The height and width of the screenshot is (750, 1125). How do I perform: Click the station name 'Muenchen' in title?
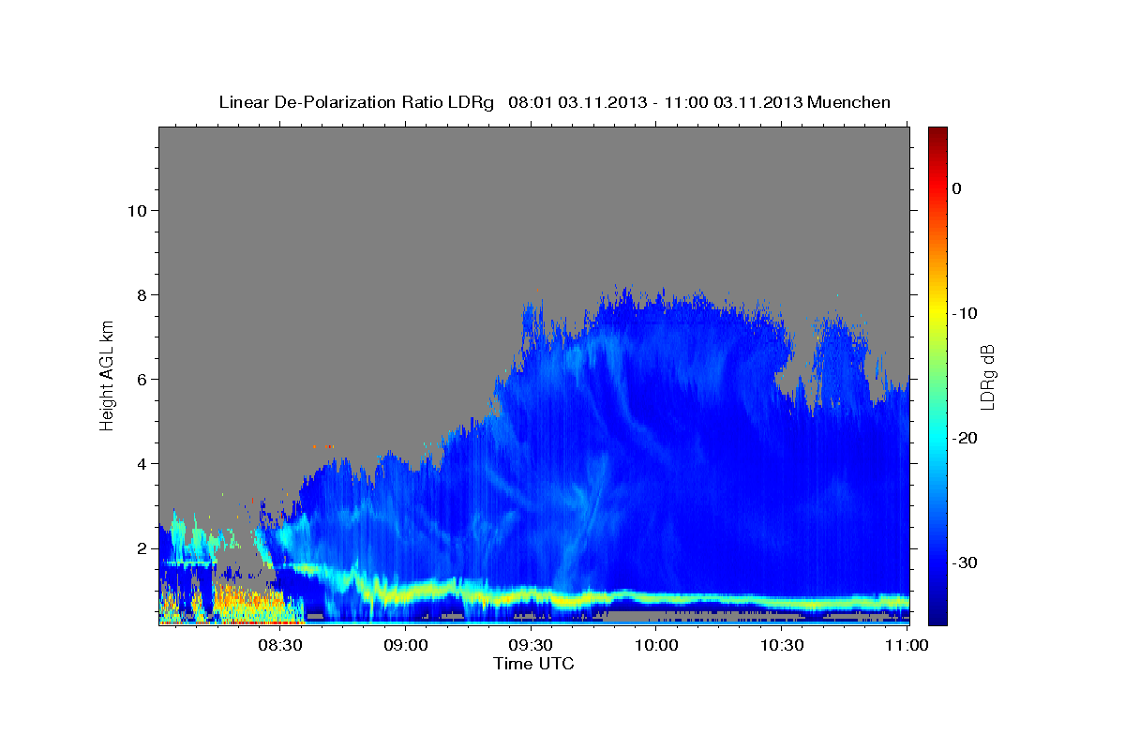point(848,102)
